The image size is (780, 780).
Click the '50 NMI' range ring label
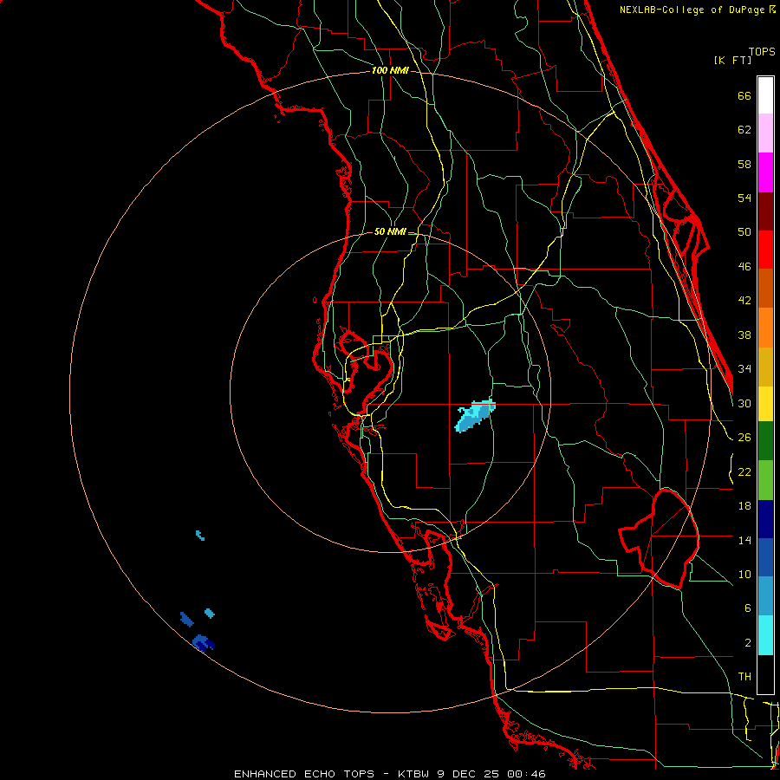[x=390, y=231]
